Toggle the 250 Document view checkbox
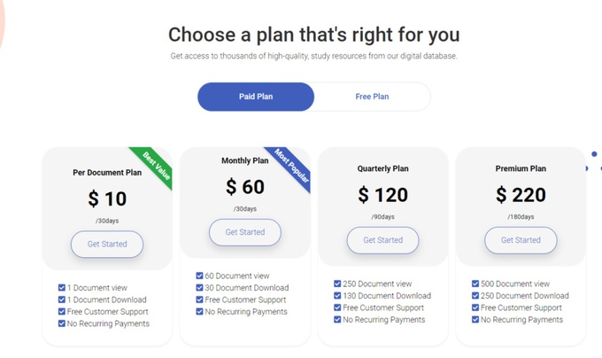 [x=338, y=284]
